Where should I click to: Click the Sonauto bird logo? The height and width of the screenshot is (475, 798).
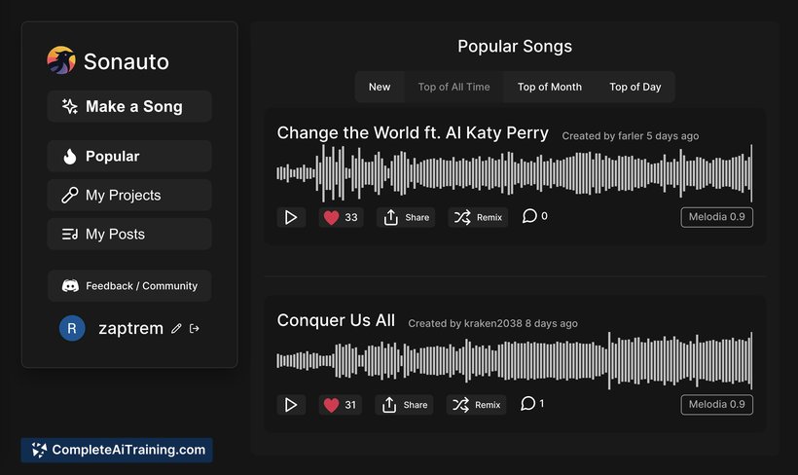pyautogui.click(x=61, y=60)
